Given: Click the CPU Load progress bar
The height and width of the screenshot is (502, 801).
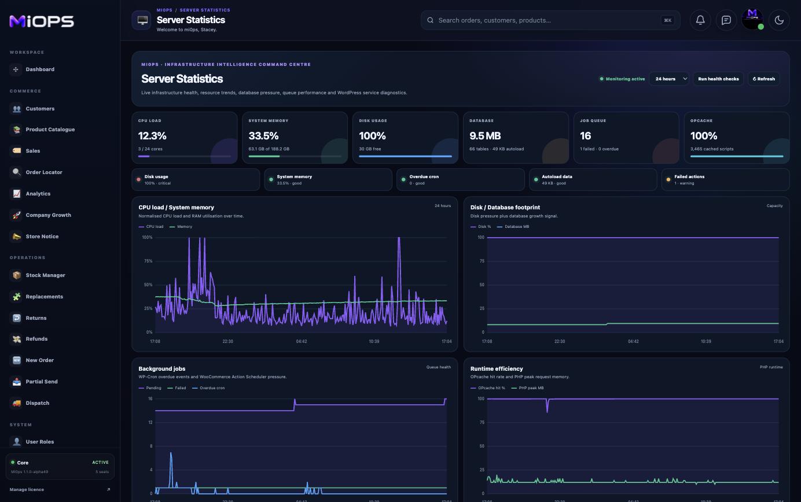Looking at the screenshot, I should (185, 156).
